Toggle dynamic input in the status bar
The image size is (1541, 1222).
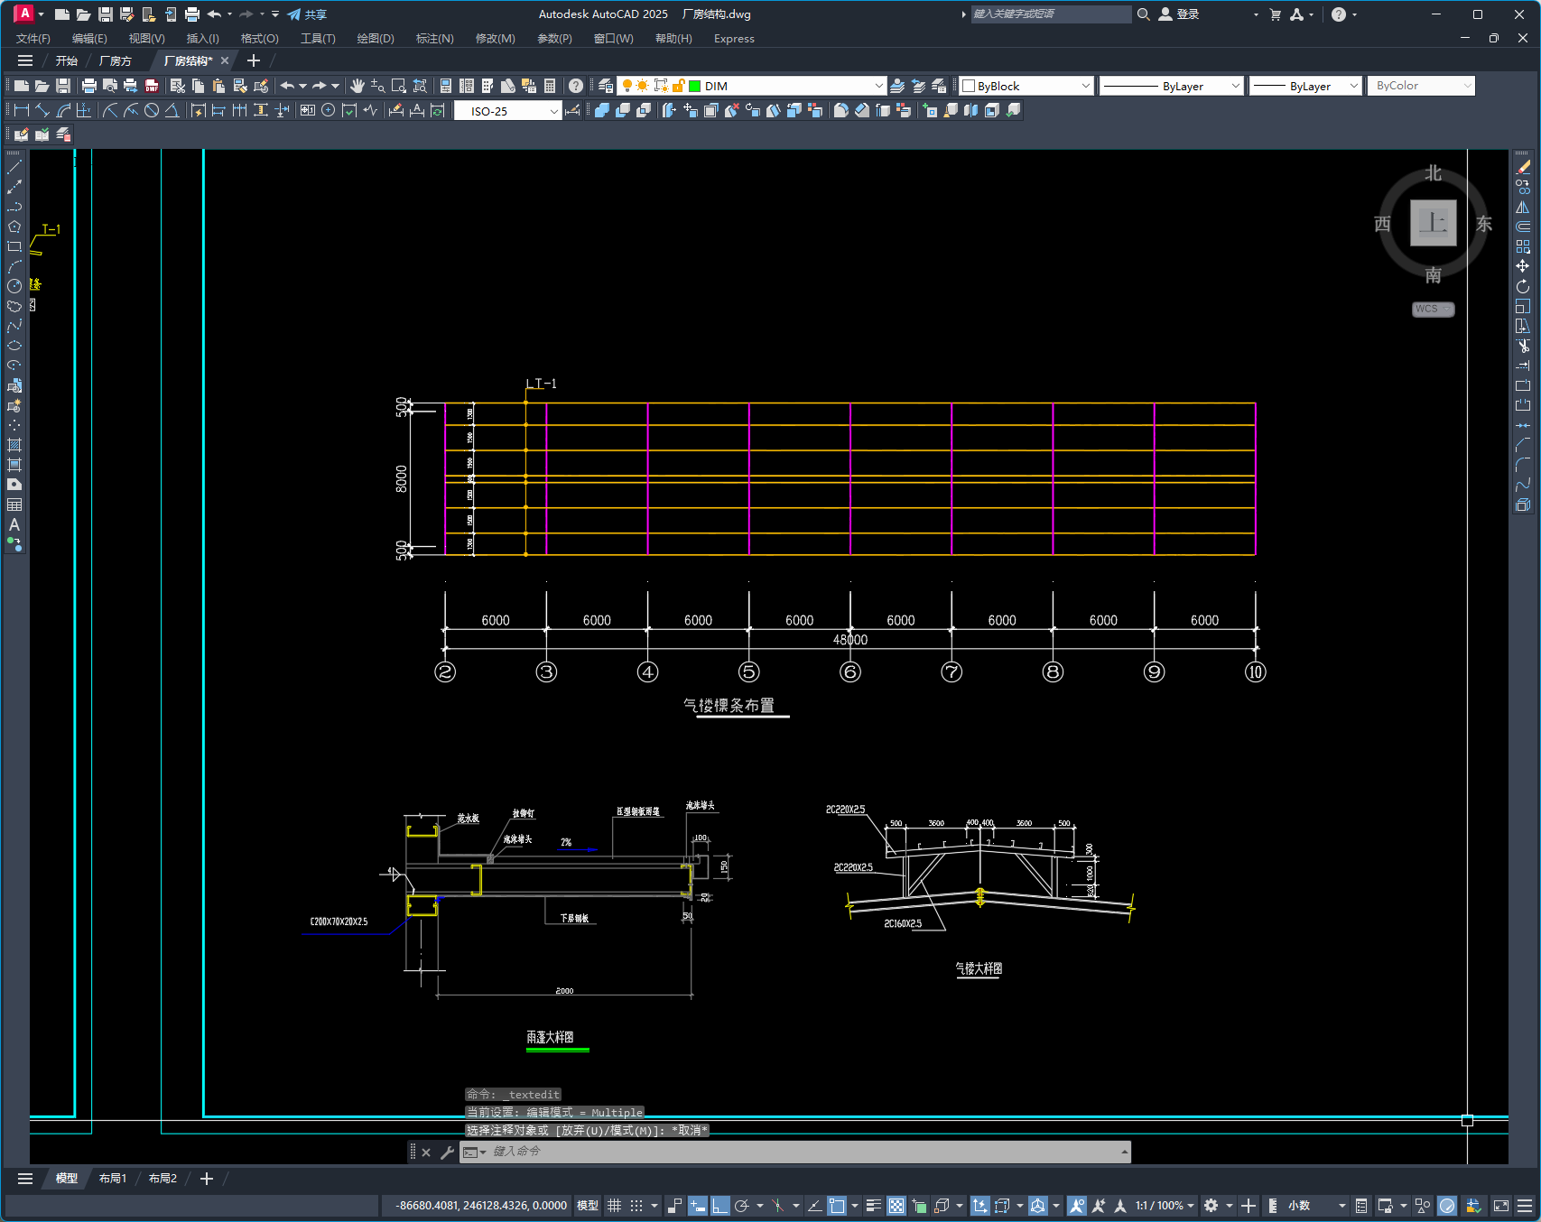coord(698,1206)
